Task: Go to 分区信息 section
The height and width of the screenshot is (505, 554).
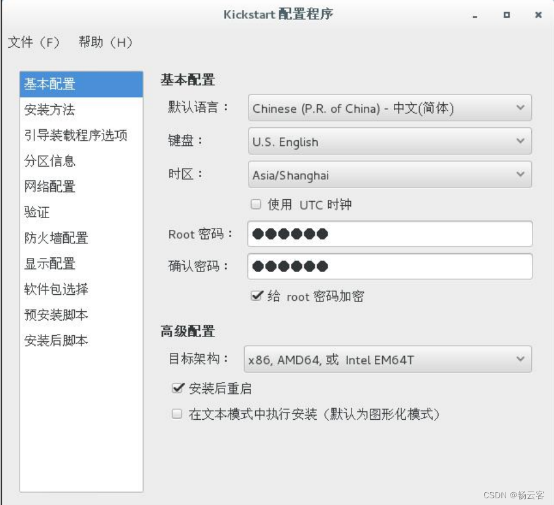Action: [x=81, y=161]
